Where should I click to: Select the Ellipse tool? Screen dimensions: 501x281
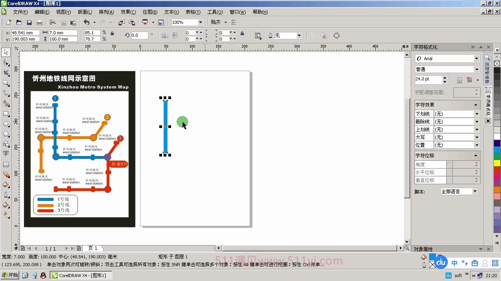point(6,124)
